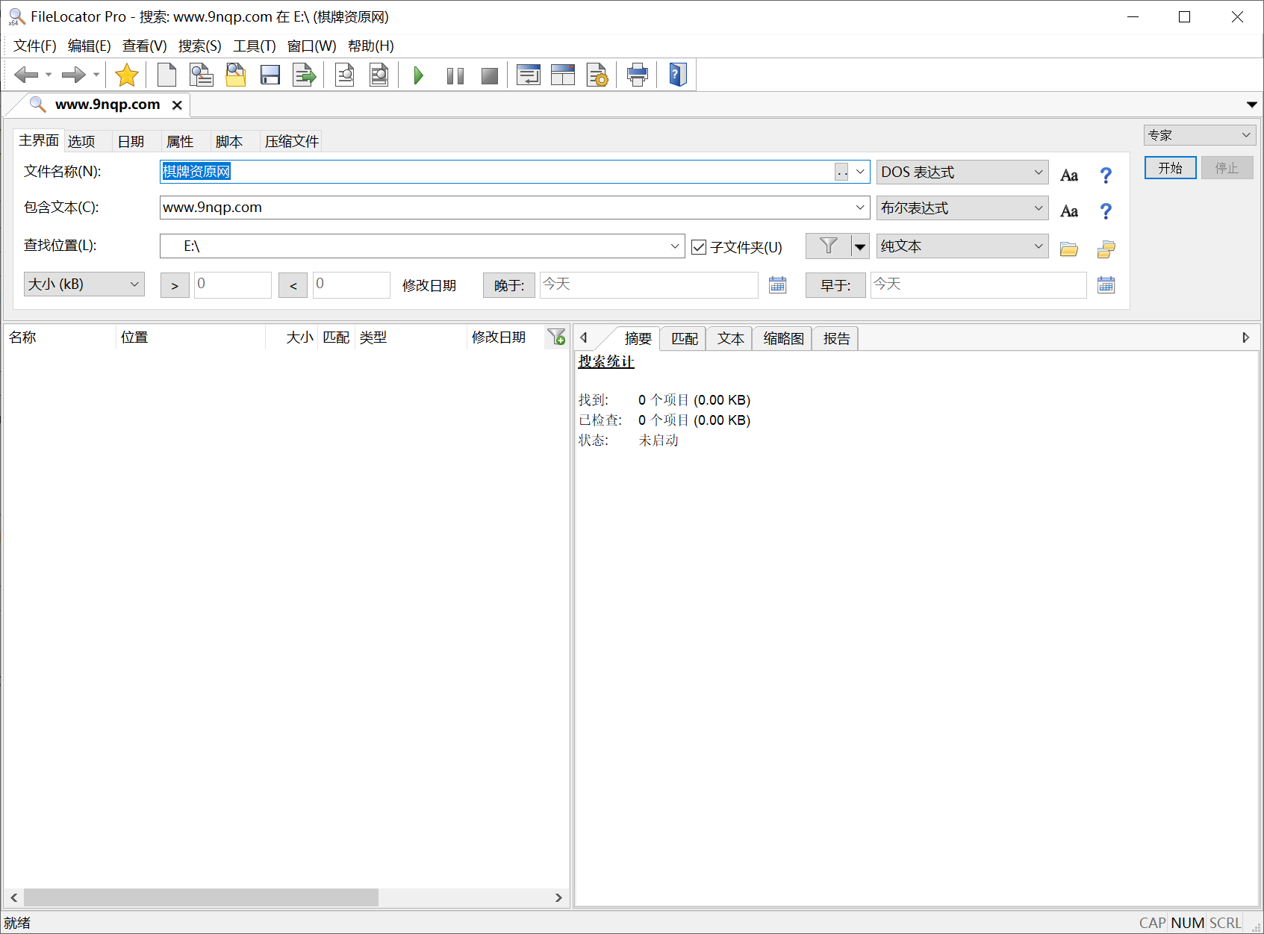This screenshot has height=934, width=1264.
Task: Click the results horizontal scrollbar
Action: tap(201, 897)
